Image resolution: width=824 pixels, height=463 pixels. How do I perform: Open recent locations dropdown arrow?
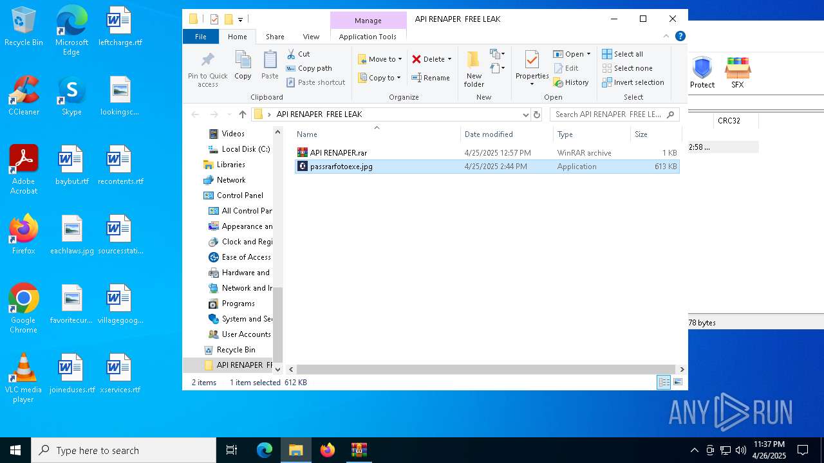tap(229, 114)
